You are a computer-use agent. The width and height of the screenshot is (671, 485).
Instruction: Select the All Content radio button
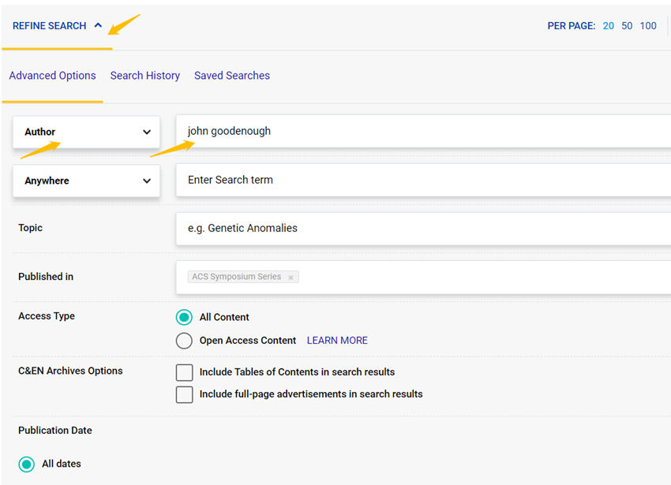(x=184, y=317)
